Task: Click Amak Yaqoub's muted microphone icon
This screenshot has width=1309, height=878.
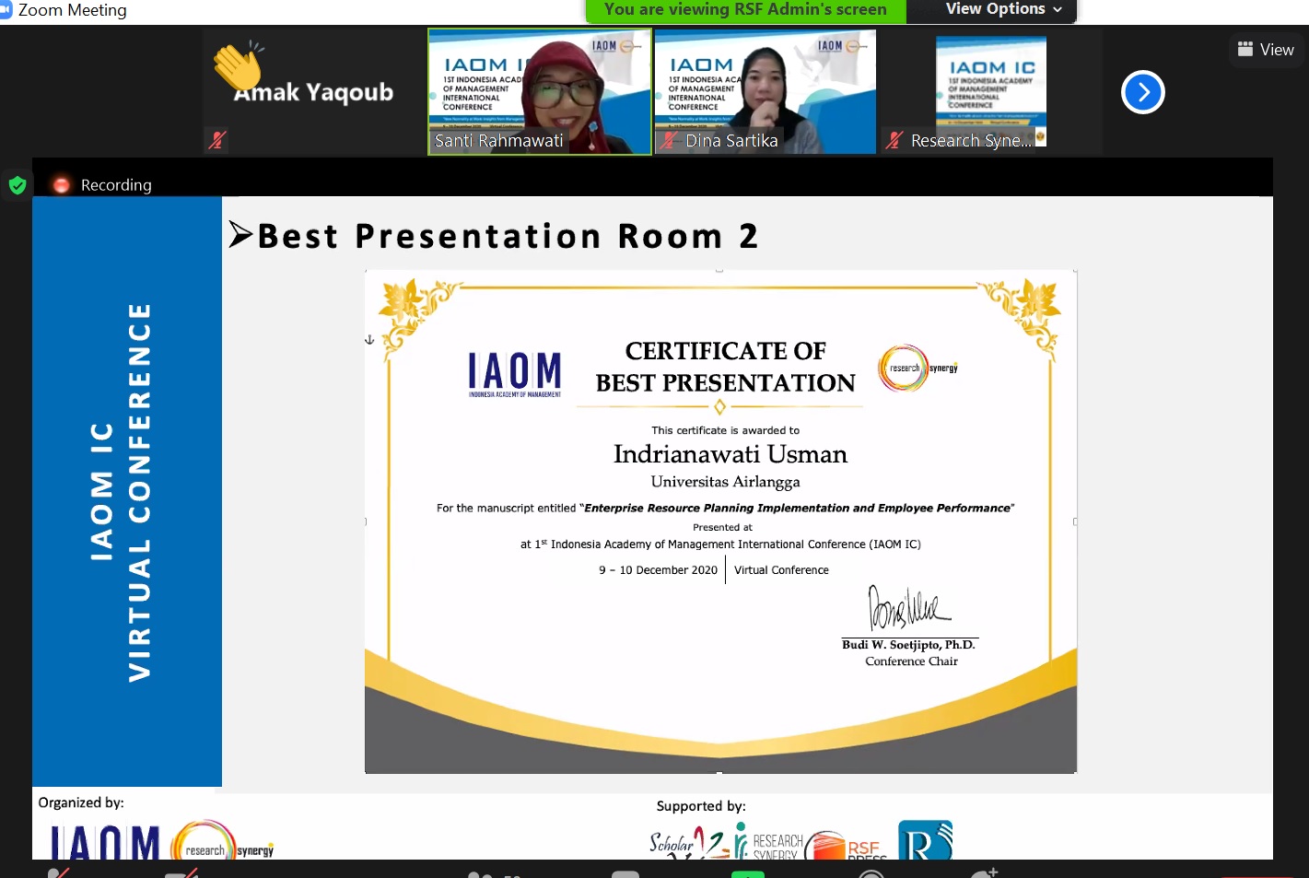Action: click(x=217, y=140)
